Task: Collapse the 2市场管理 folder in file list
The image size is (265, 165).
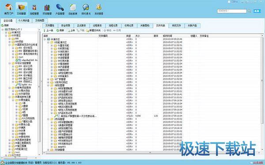Action: (48, 119)
